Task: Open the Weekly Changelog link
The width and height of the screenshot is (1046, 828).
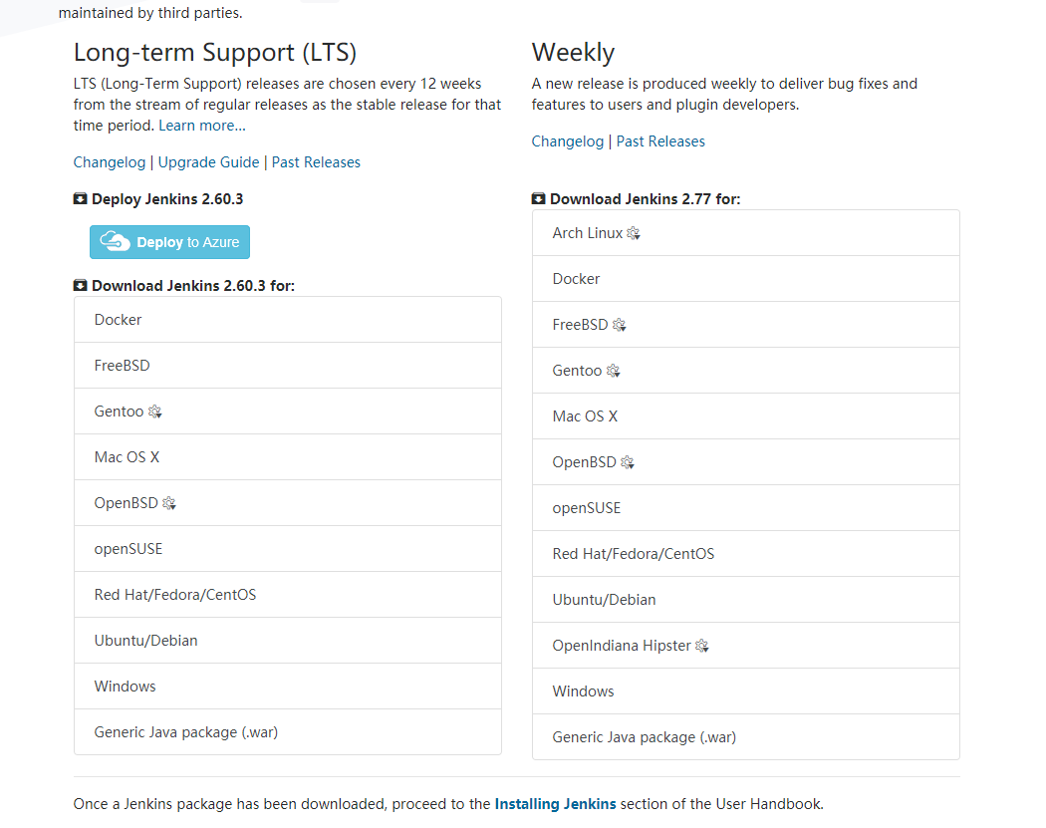Action: point(567,141)
